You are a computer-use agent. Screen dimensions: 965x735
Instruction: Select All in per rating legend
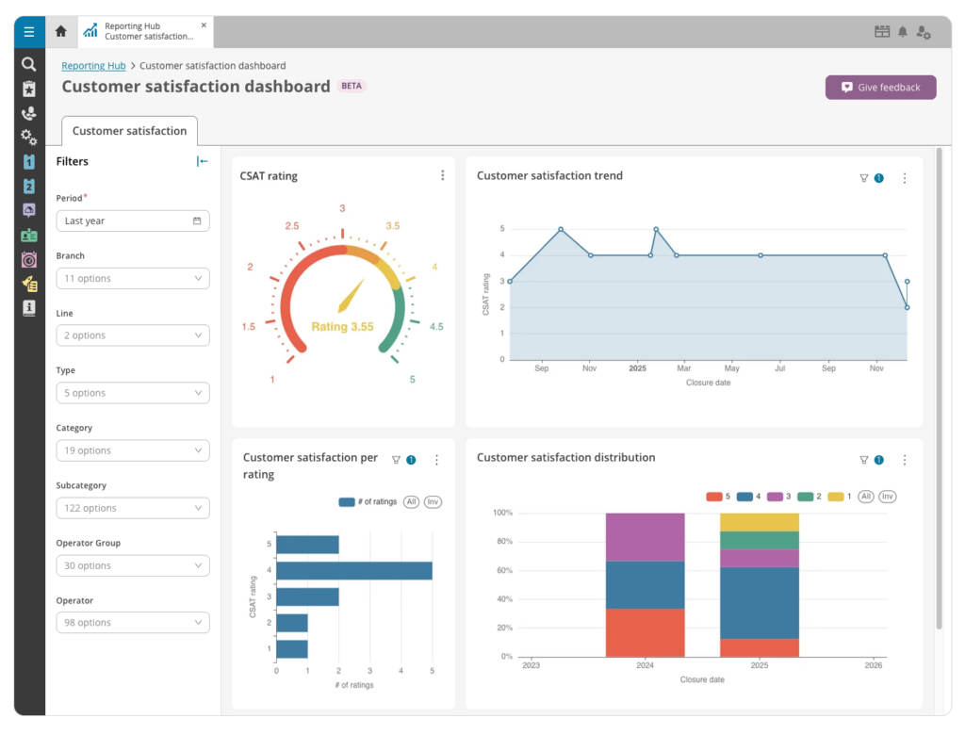coord(411,501)
